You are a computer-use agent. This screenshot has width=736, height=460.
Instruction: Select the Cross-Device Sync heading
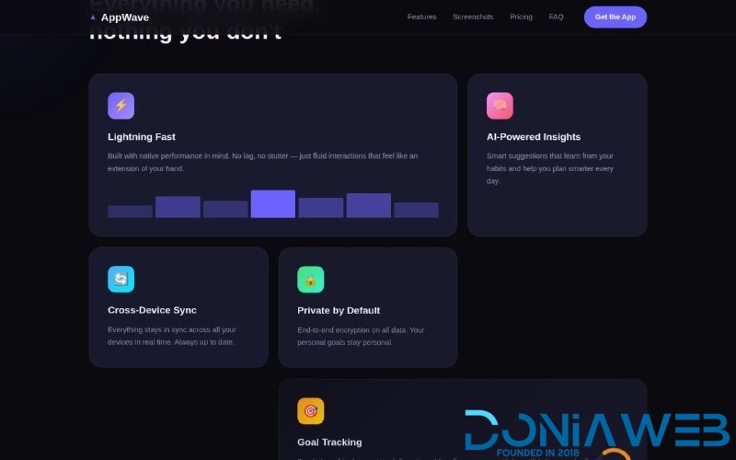pyautogui.click(x=152, y=310)
